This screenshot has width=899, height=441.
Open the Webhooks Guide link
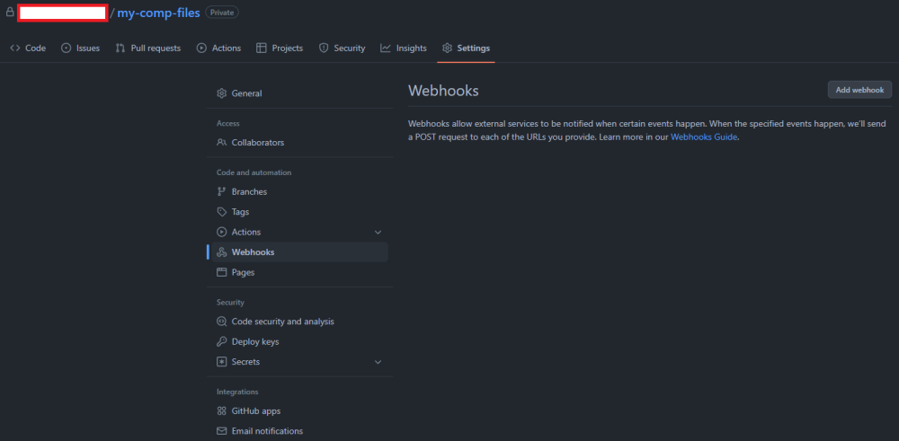coord(704,137)
